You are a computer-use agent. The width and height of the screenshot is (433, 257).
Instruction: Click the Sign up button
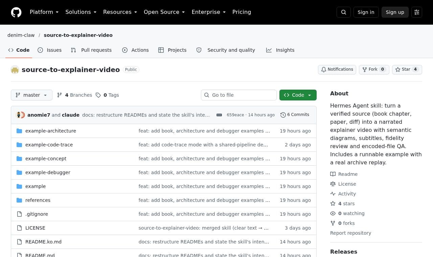(x=395, y=12)
